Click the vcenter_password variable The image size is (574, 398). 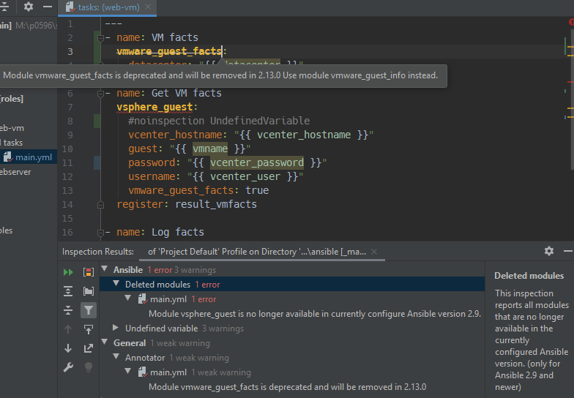click(x=257, y=162)
